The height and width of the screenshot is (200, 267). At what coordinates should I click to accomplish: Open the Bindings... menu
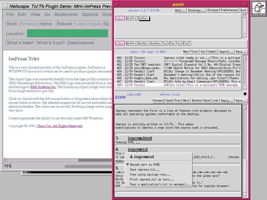coord(197,10)
